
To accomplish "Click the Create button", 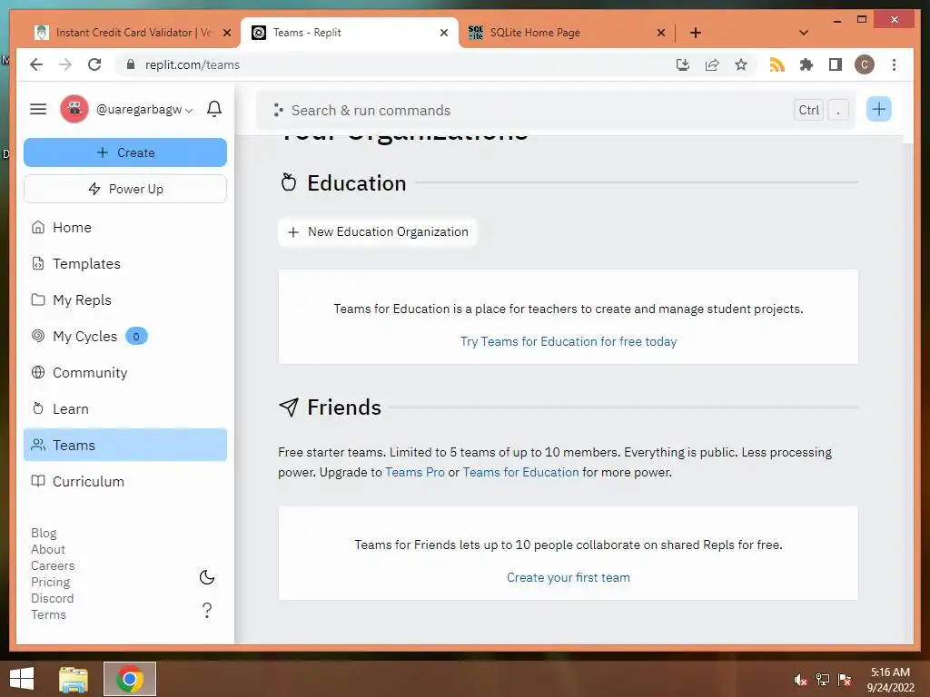I will coord(125,152).
